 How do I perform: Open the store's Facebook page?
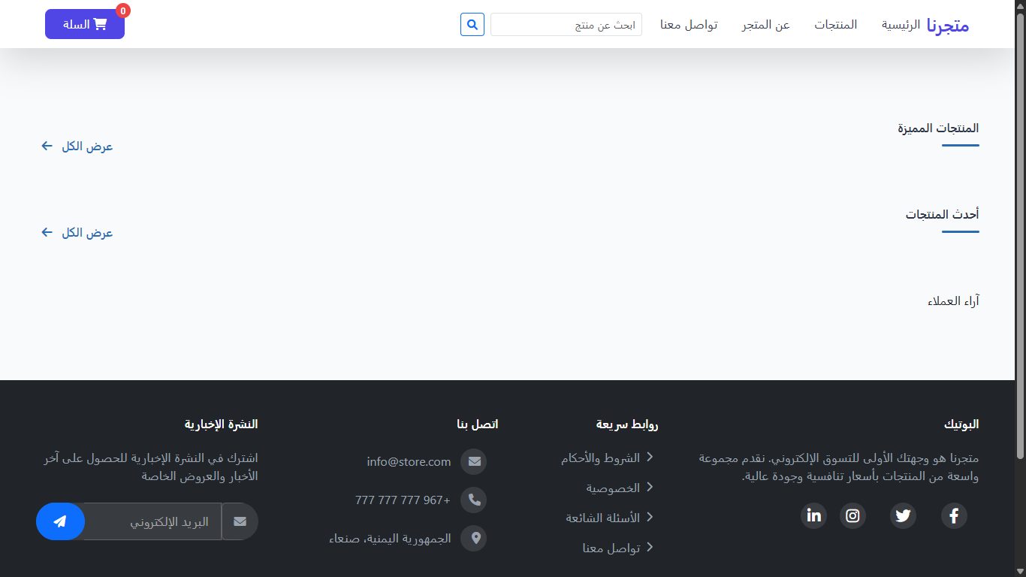953,516
